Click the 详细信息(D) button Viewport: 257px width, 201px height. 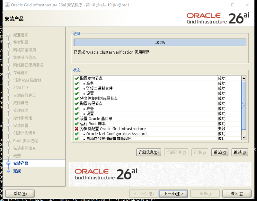[148, 152]
